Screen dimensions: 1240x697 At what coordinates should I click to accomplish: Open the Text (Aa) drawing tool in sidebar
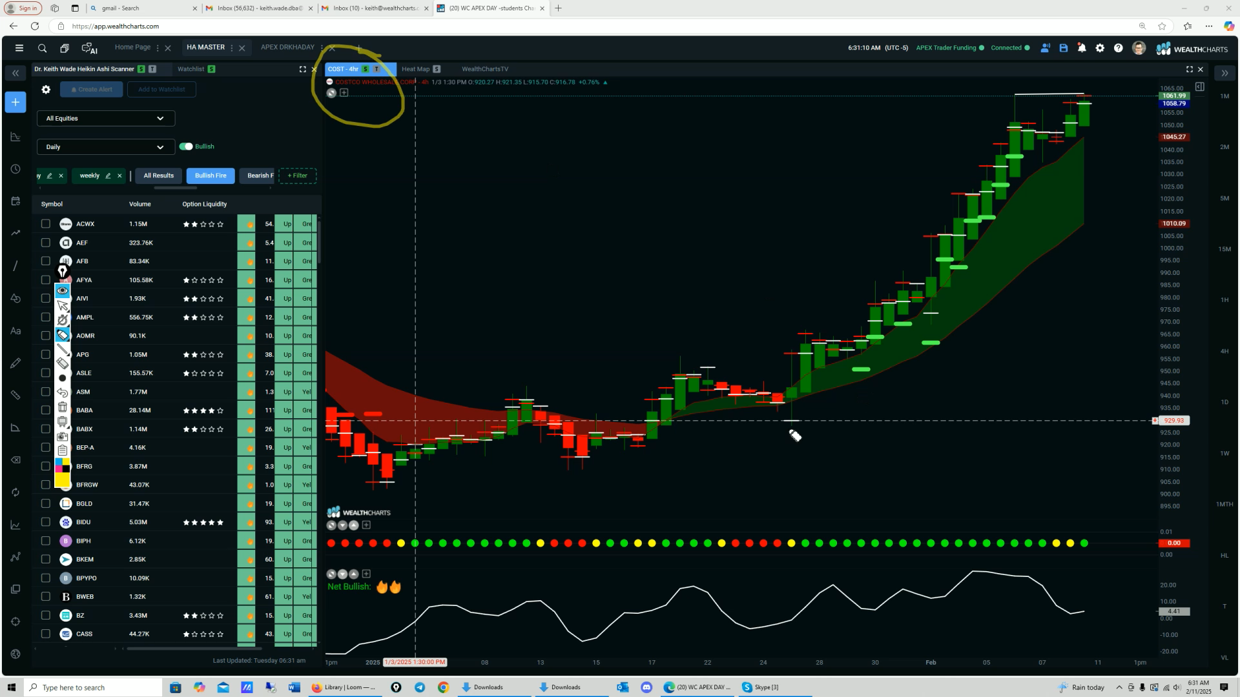(15, 331)
